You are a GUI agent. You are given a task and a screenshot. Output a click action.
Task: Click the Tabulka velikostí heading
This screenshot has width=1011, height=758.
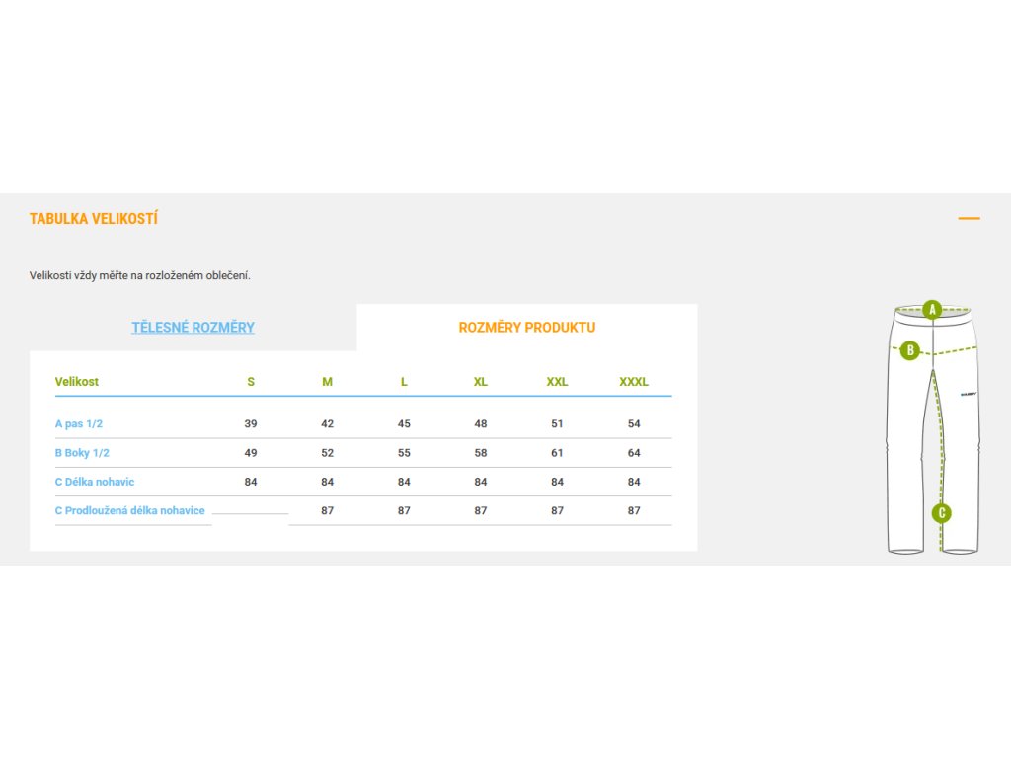94,219
